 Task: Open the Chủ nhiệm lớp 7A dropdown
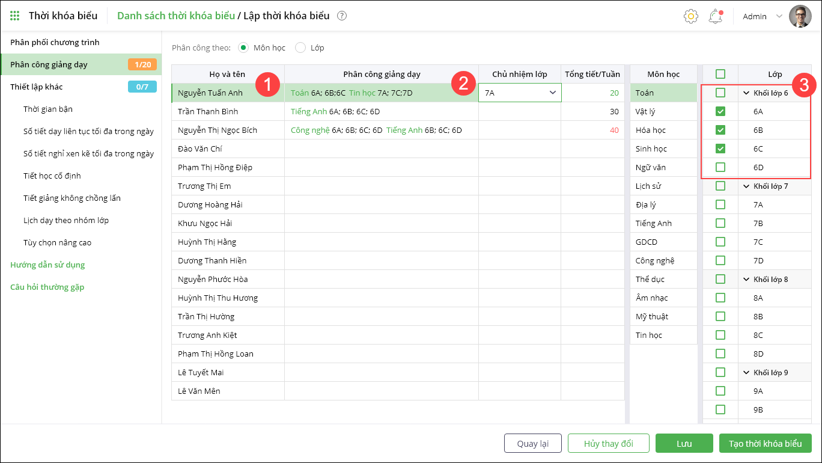click(552, 93)
